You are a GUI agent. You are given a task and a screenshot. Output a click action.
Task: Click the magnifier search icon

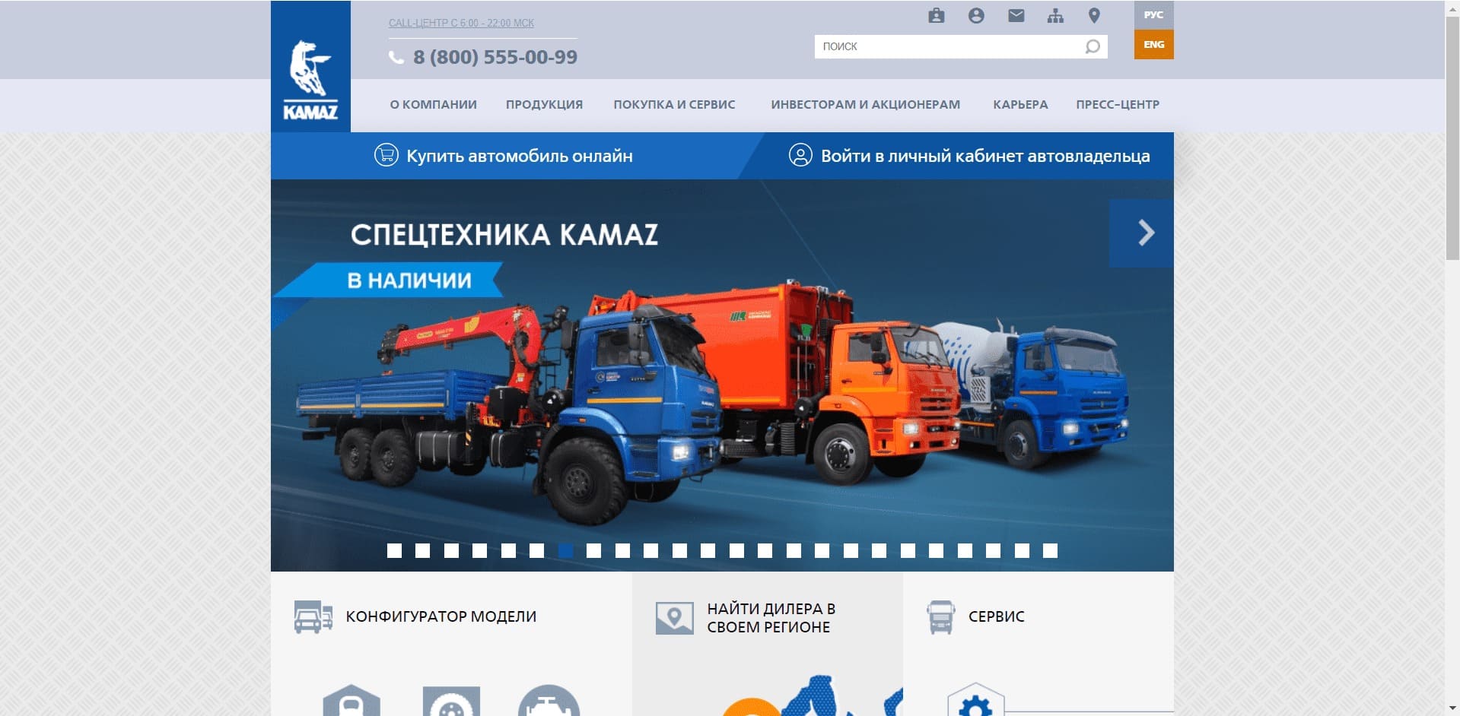click(1093, 46)
